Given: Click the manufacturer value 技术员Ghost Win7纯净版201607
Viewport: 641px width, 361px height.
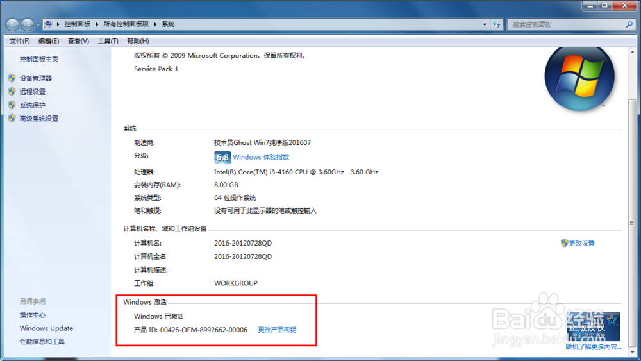Looking at the screenshot, I should pyautogui.click(x=262, y=143).
